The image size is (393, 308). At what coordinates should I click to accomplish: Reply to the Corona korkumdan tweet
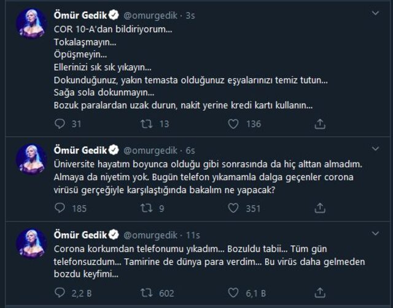click(x=60, y=293)
